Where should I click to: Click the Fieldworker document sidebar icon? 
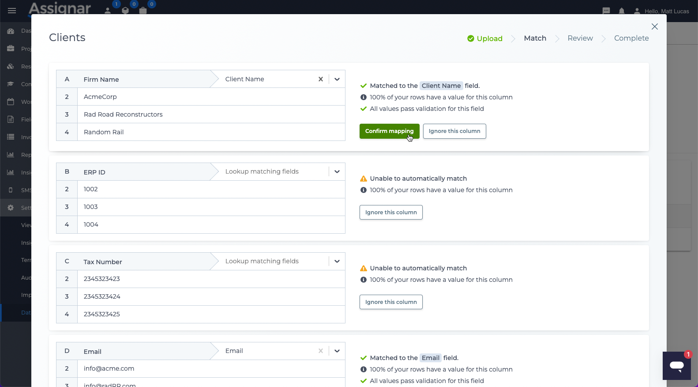pos(11,119)
